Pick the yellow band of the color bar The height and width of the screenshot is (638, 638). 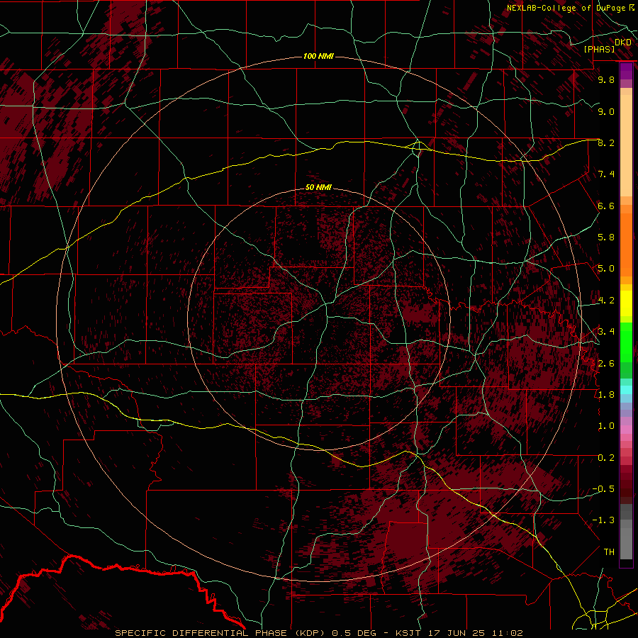[626, 303]
